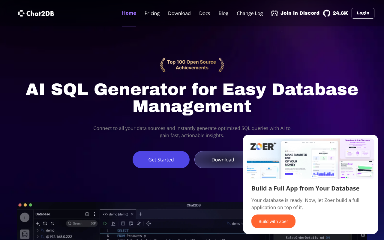Click the editor settings gear icon

[x=148, y=223]
